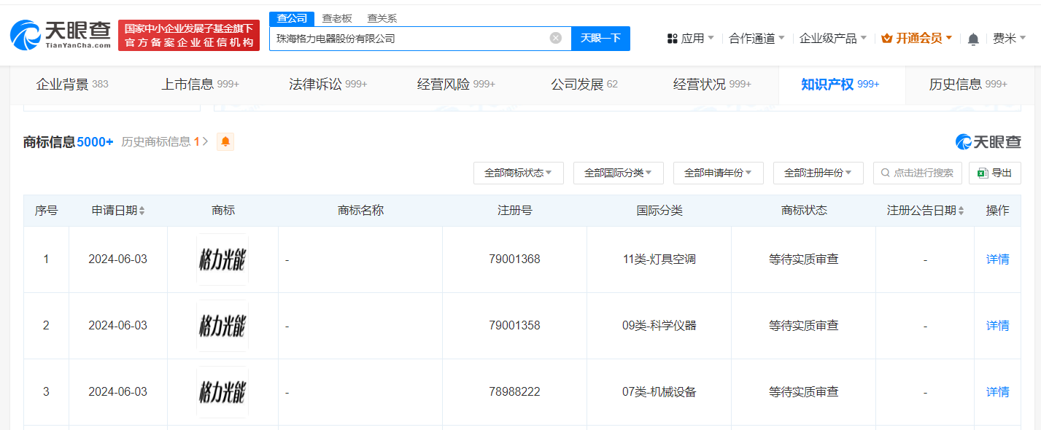This screenshot has height=430, width=1041.
Task: Click the red 国家中小企业发展子基金 banner
Action: [189, 34]
